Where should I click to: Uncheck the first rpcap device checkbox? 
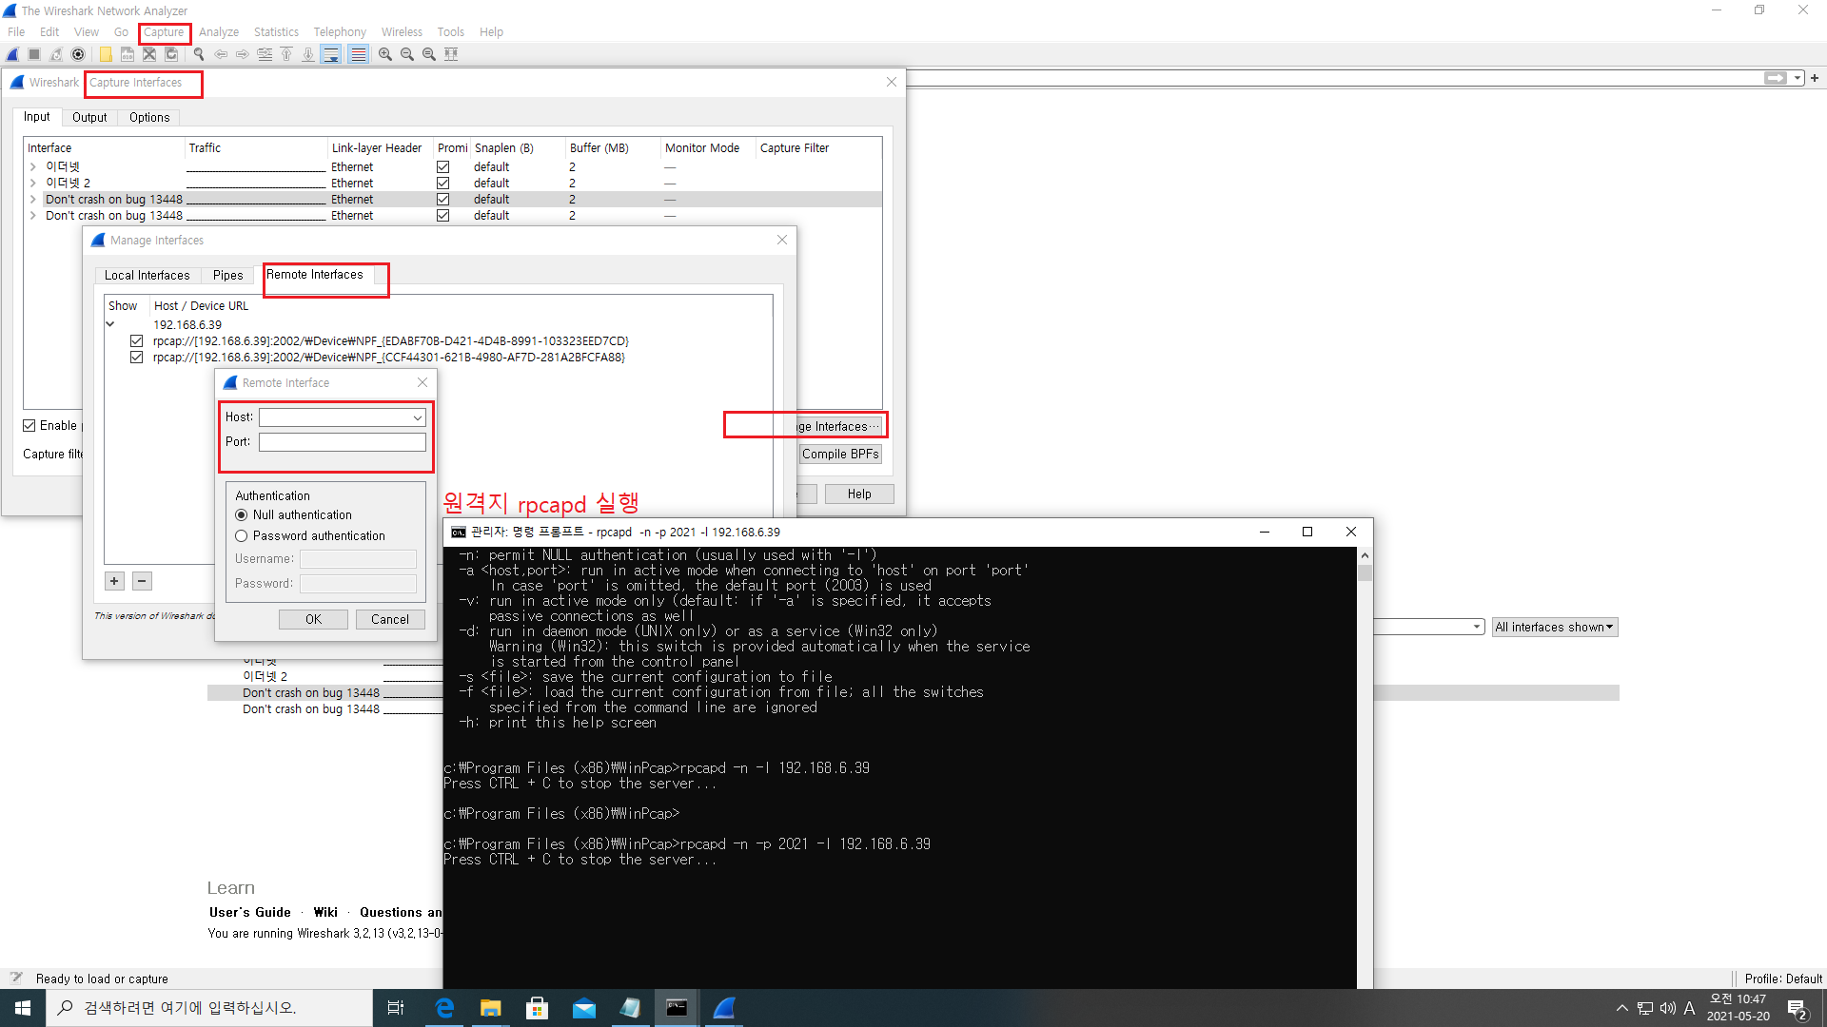pos(136,341)
